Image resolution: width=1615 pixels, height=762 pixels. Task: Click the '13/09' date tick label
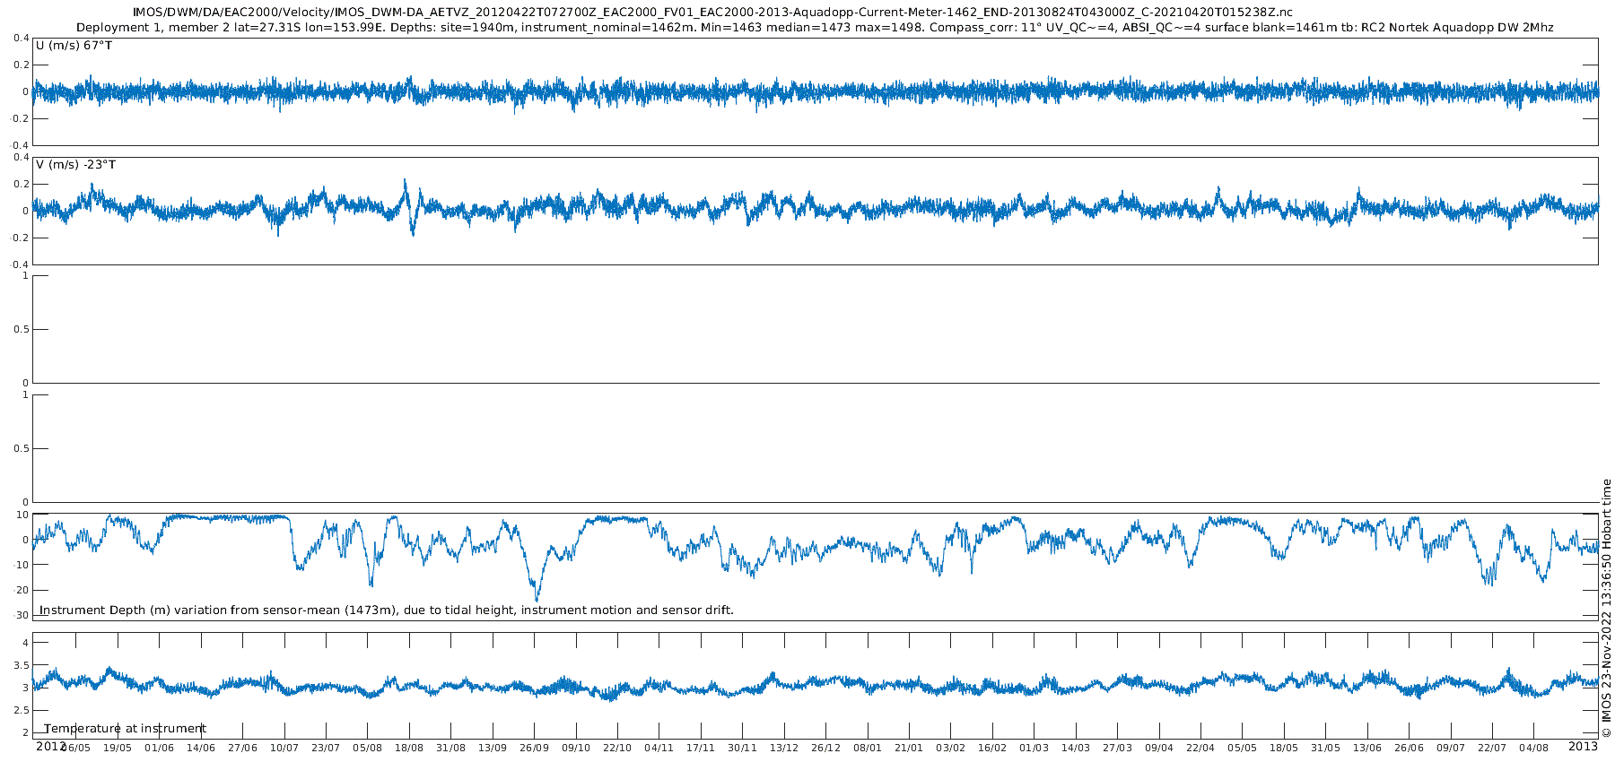(x=493, y=748)
